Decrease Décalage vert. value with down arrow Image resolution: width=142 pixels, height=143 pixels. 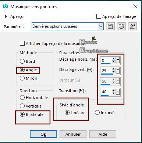114,72
